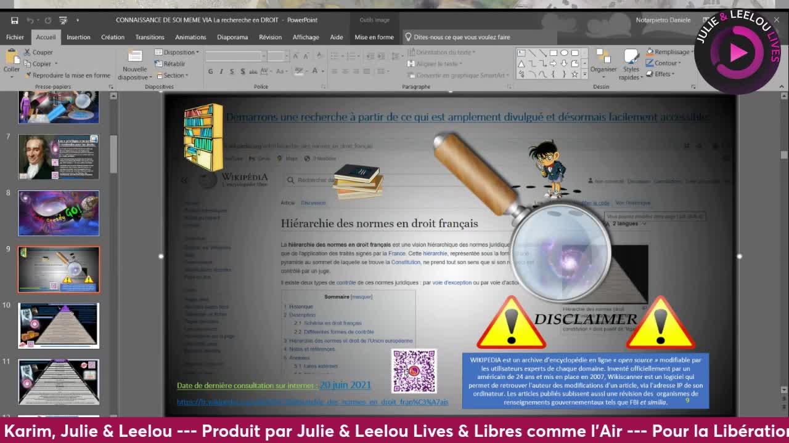Redo action in quick access toolbar

[x=47, y=20]
